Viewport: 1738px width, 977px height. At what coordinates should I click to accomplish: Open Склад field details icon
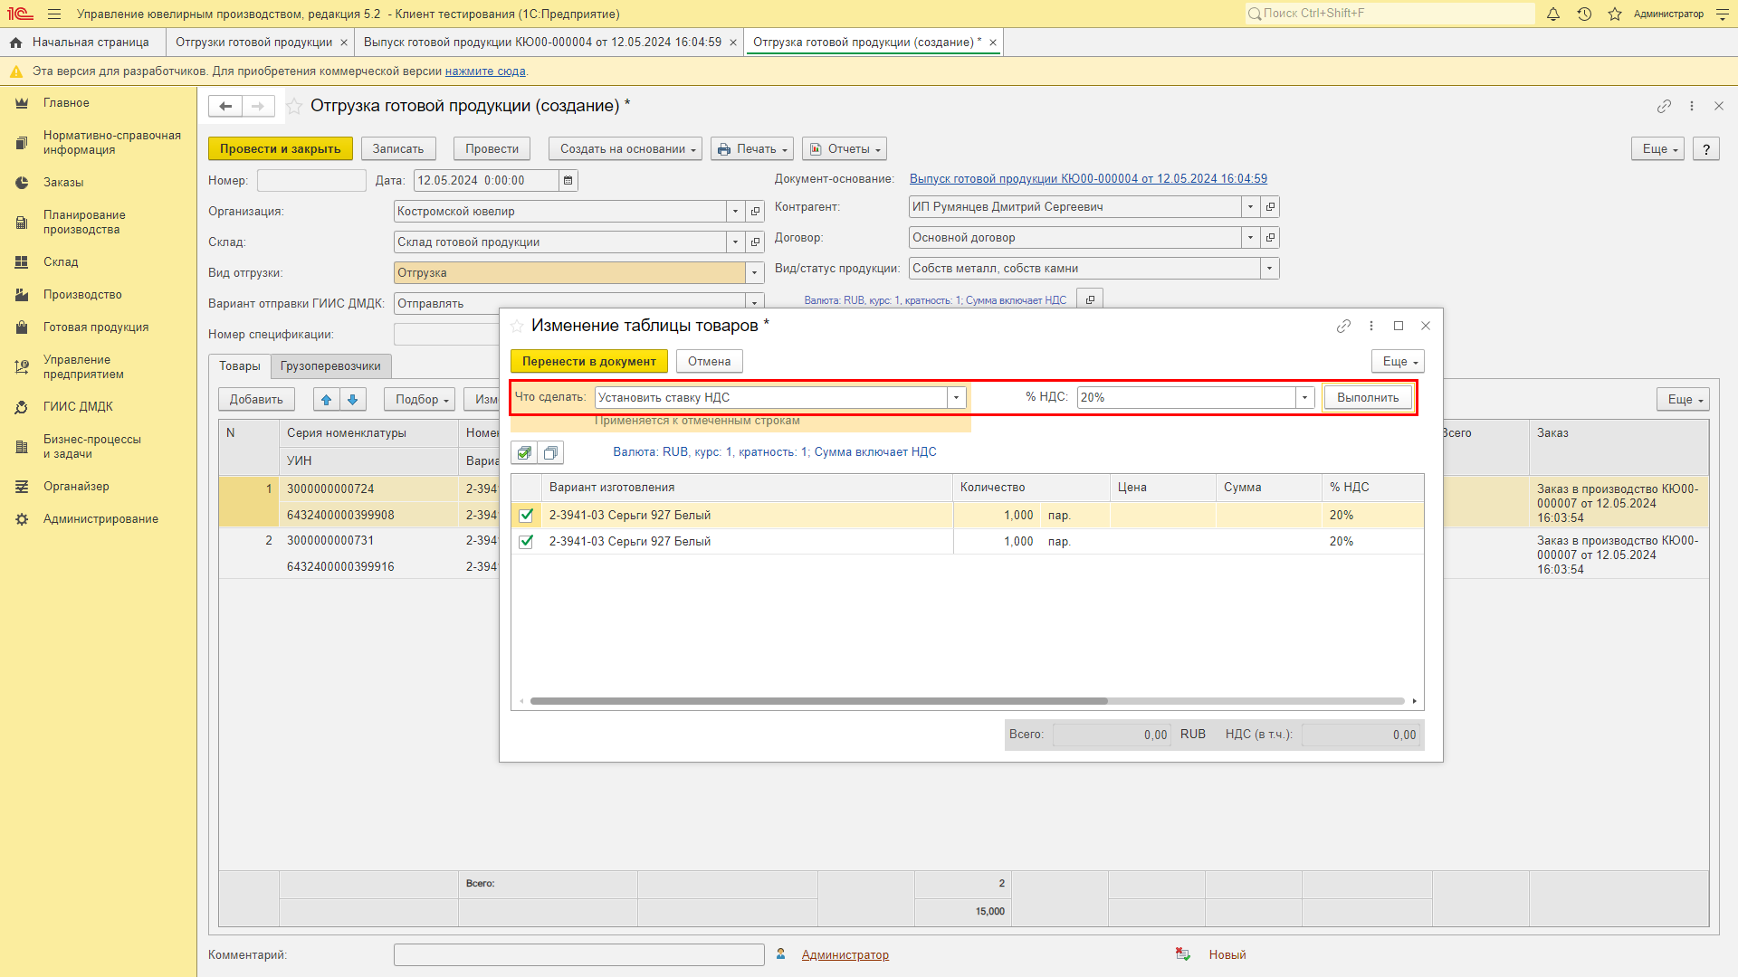pos(755,242)
